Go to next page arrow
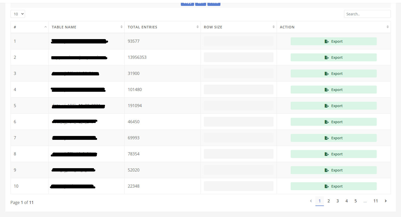This screenshot has height=217, width=401. (386, 201)
